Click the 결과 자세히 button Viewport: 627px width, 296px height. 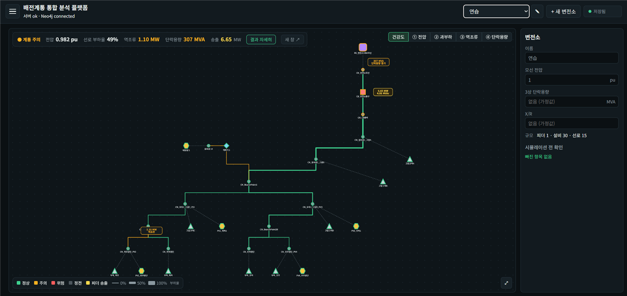tap(261, 40)
